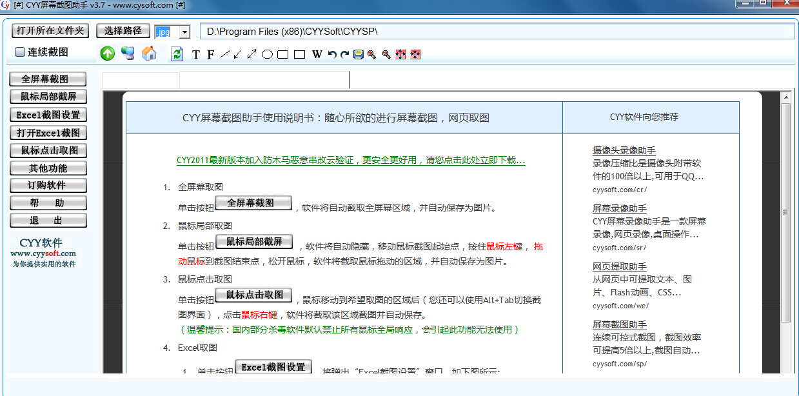
Task: Click the cyysoft.com/we/ URL text
Action: (621, 306)
